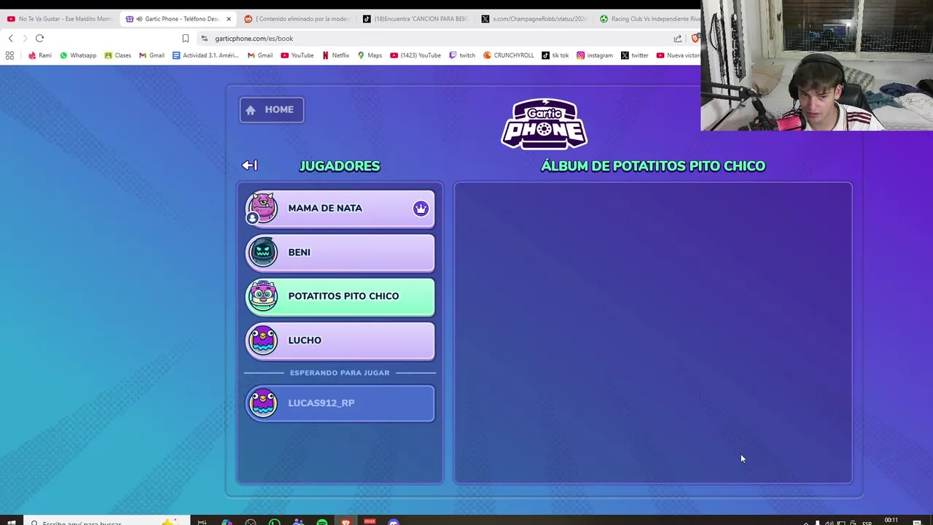Viewport: 933px width, 525px height.
Task: Open the twitch bookmark
Action: 462,55
